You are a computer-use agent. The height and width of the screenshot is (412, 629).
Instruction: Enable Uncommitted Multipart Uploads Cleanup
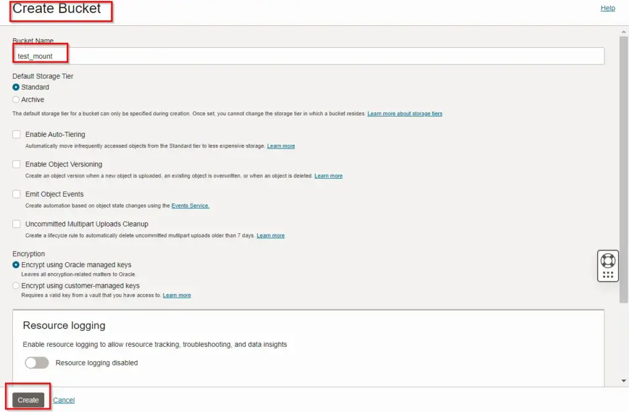17,224
